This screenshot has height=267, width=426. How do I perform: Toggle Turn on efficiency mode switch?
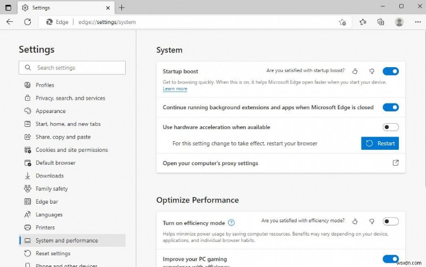click(x=391, y=221)
